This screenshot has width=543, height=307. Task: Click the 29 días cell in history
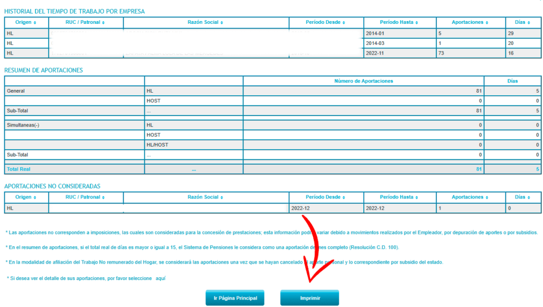click(523, 33)
